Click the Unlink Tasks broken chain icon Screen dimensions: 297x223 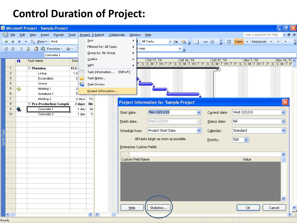pyautogui.click(x=212, y=42)
